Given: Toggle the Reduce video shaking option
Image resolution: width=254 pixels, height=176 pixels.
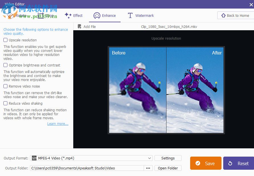Looking at the screenshot, I should pyautogui.click(x=5, y=103).
